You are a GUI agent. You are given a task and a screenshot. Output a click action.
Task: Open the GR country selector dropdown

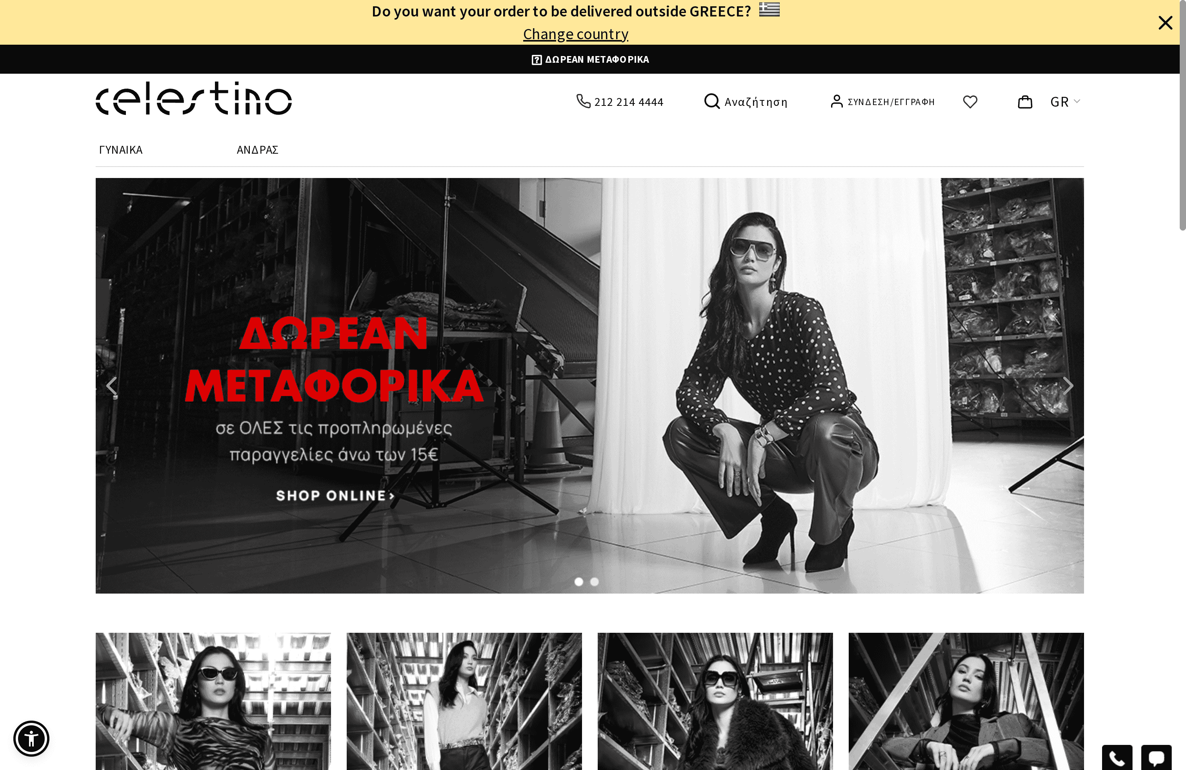click(1065, 102)
